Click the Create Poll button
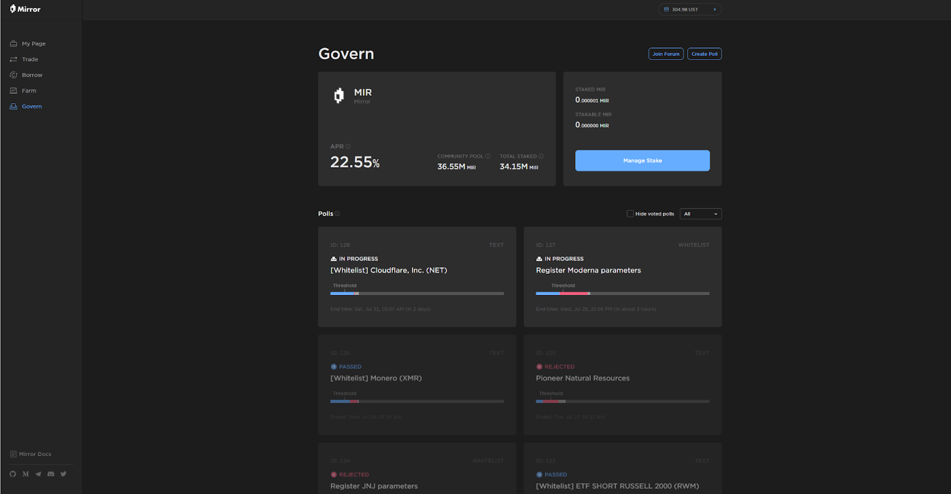951x494 pixels. tap(704, 54)
